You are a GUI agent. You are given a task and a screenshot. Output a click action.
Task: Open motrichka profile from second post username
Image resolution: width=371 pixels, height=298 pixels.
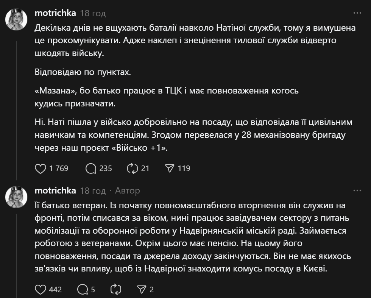[55, 190]
